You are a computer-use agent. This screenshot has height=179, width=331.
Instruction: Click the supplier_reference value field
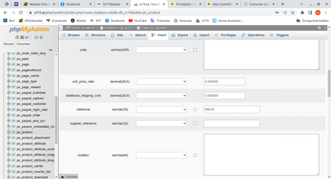point(232,123)
